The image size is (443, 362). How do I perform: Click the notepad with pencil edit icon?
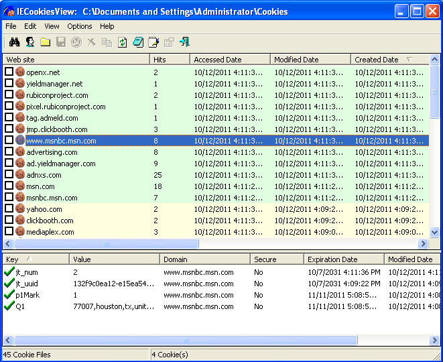[153, 42]
